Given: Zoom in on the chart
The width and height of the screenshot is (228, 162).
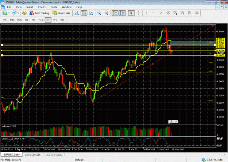Looking at the screenshot, I should pos(99,13).
